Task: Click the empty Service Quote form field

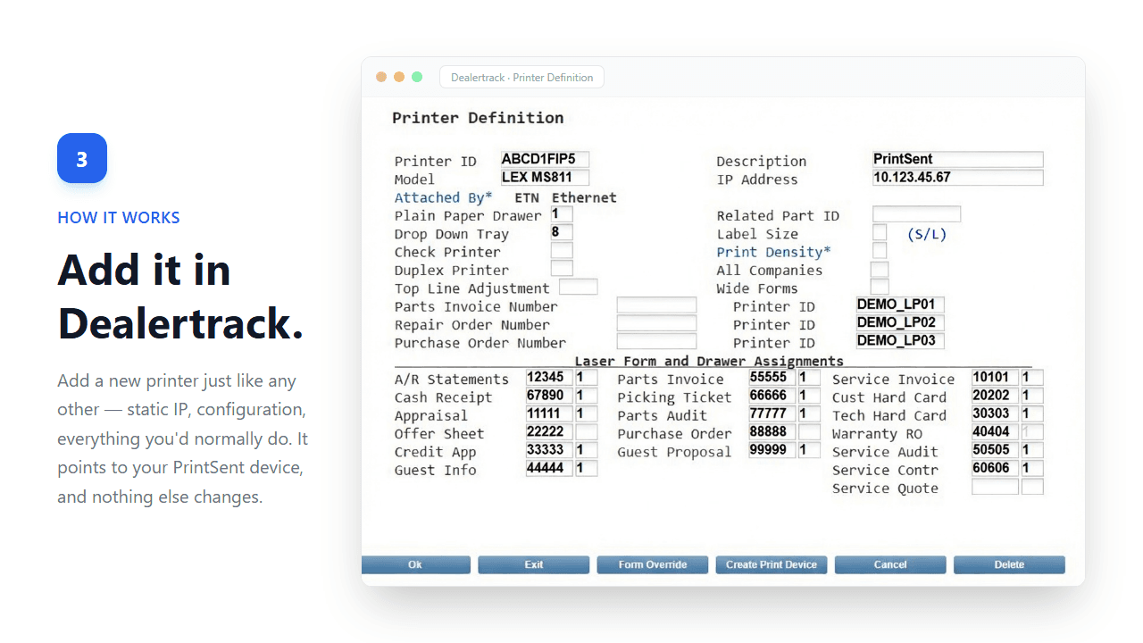Action: pyautogui.click(x=995, y=487)
